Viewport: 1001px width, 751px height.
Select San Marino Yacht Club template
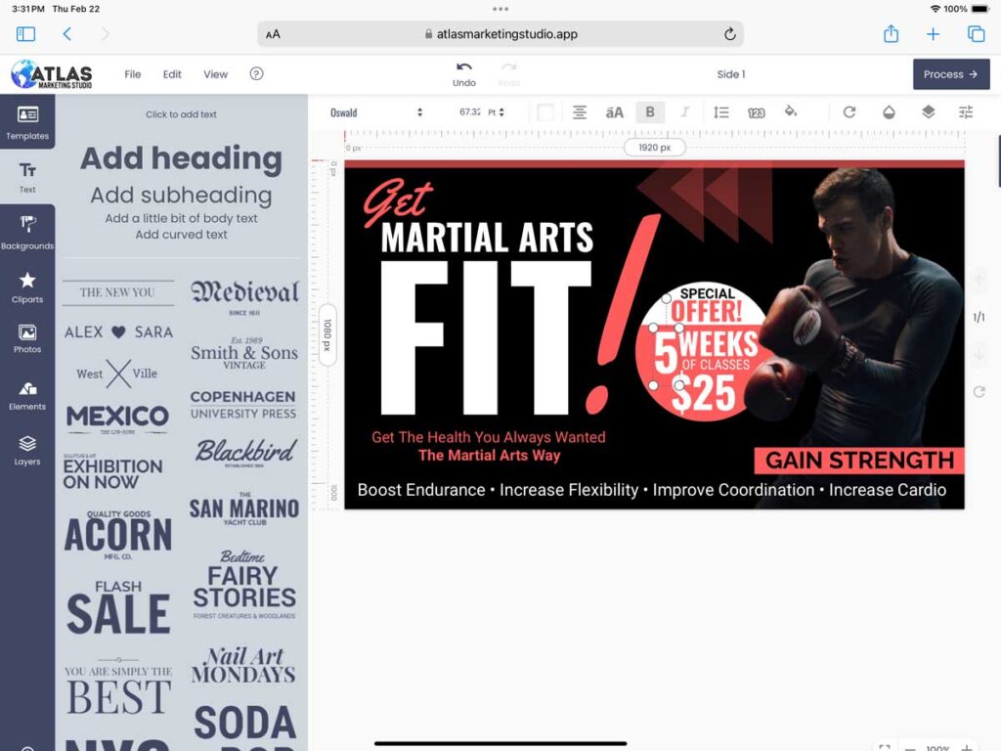tap(243, 508)
